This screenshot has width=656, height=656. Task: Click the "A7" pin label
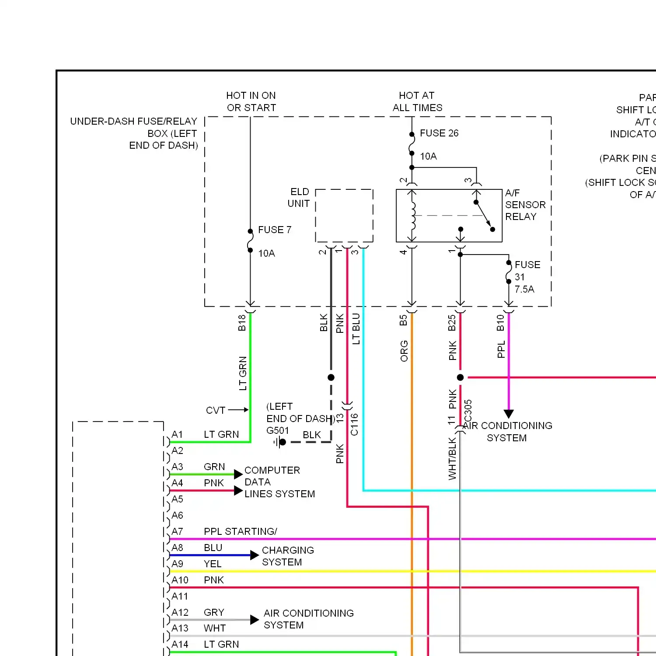coord(177,531)
